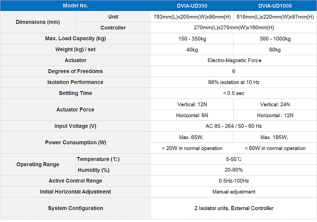Select the Model No. header cell
This screenshot has height=222, width=317.
click(75, 6)
